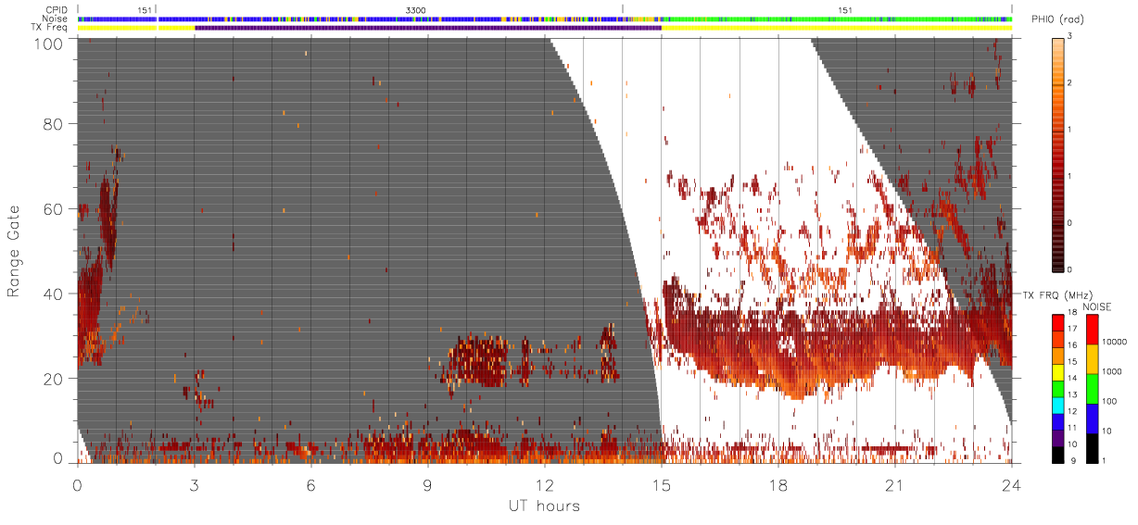Click the '20' tick on the Range Gate axis
The image size is (1138, 525).
(53, 378)
